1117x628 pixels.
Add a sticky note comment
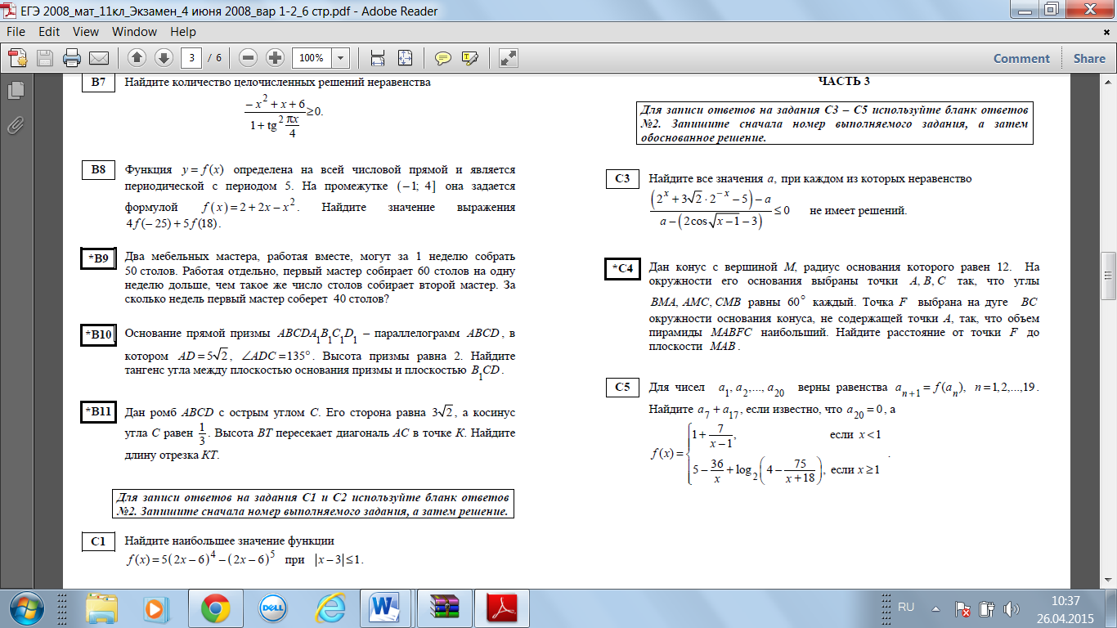pos(443,58)
